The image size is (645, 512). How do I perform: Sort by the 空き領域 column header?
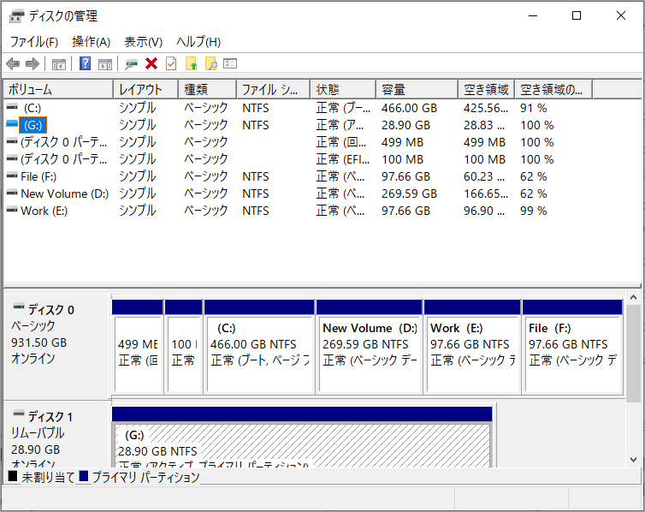click(x=486, y=89)
